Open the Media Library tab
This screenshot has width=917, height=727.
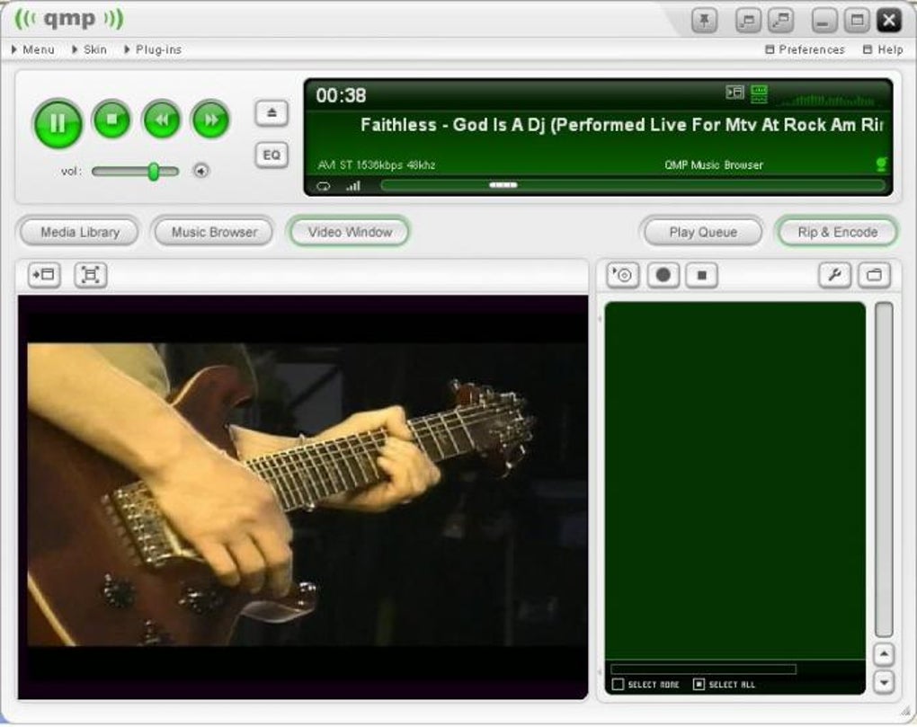pyautogui.click(x=79, y=232)
